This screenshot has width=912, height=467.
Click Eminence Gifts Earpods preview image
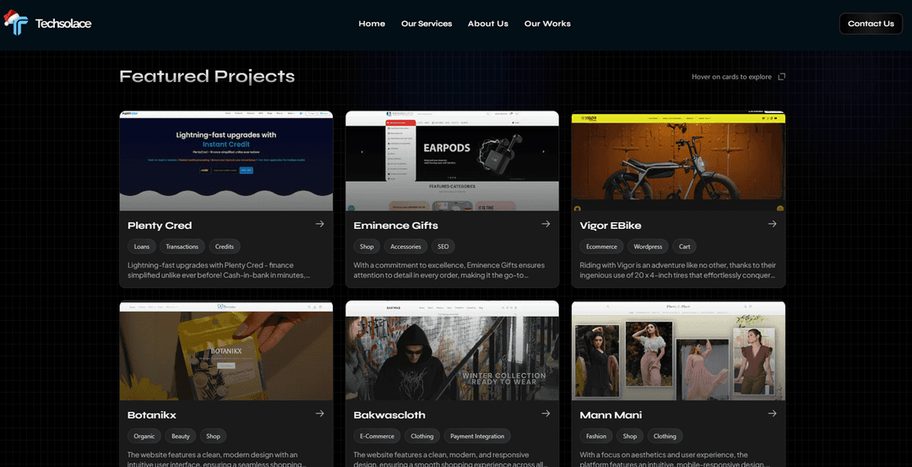[452, 160]
